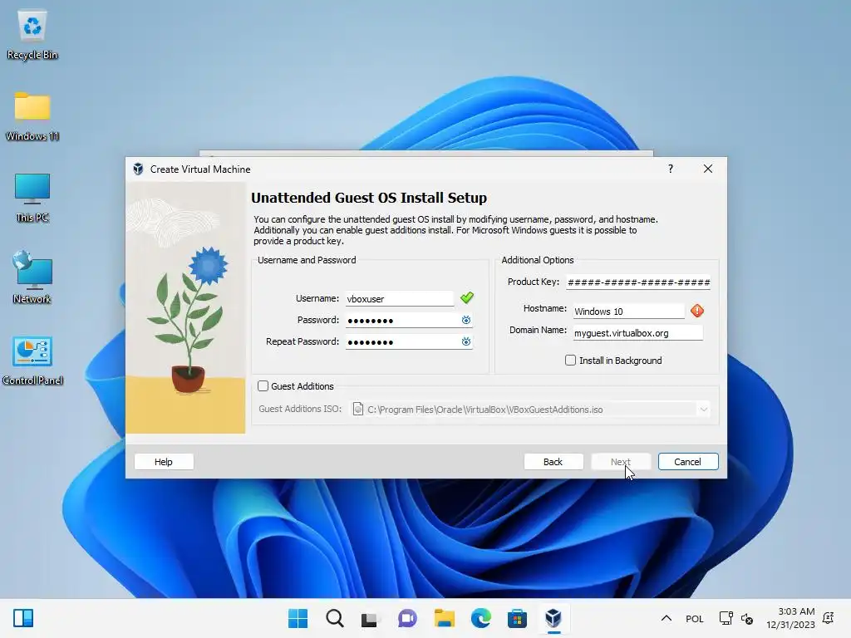Open the Windows Start menu
The width and height of the screenshot is (851, 638).
pyautogui.click(x=298, y=618)
